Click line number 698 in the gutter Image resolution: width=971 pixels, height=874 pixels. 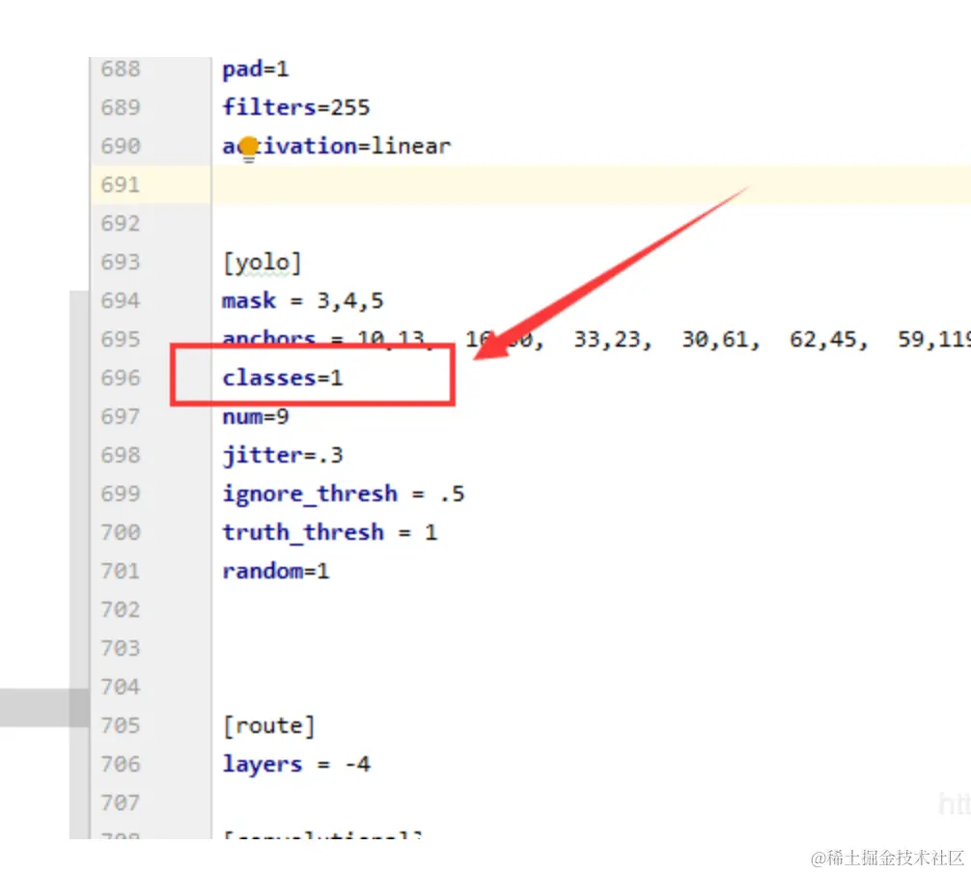pos(121,455)
